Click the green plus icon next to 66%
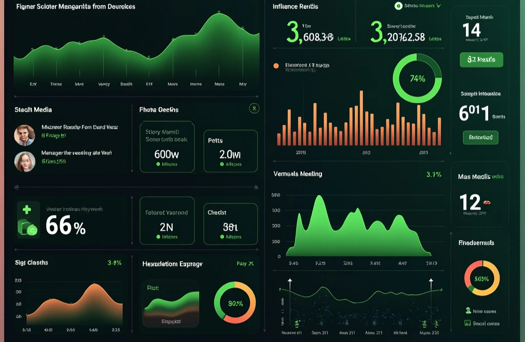Viewport: 525px width, 342px height. 27,210
